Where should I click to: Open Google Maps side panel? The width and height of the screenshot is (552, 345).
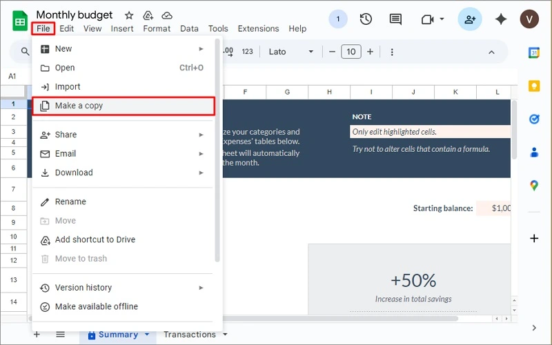pos(534,185)
